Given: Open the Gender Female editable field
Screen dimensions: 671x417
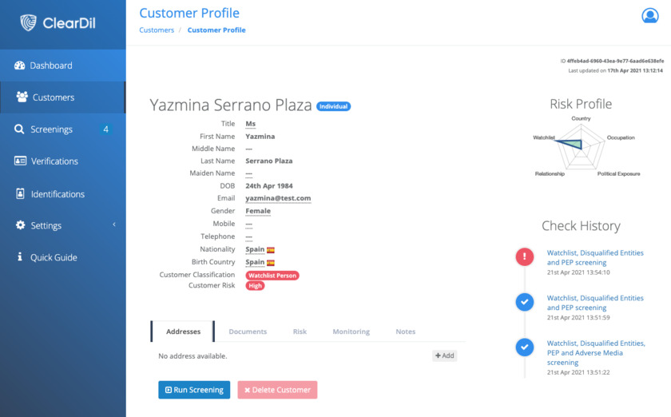Looking at the screenshot, I should pos(258,211).
